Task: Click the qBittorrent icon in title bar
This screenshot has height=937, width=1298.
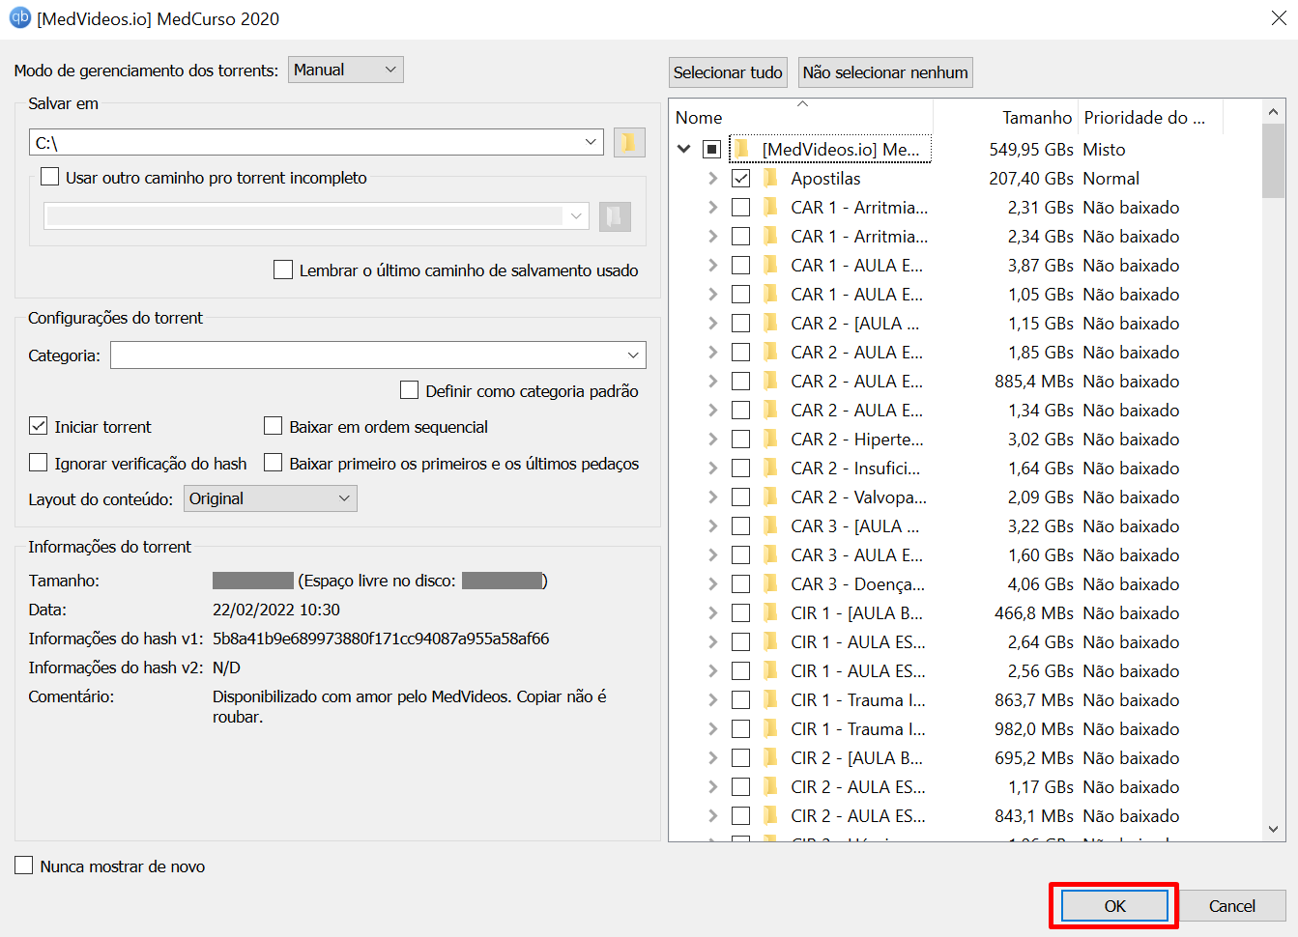Action: [x=19, y=17]
